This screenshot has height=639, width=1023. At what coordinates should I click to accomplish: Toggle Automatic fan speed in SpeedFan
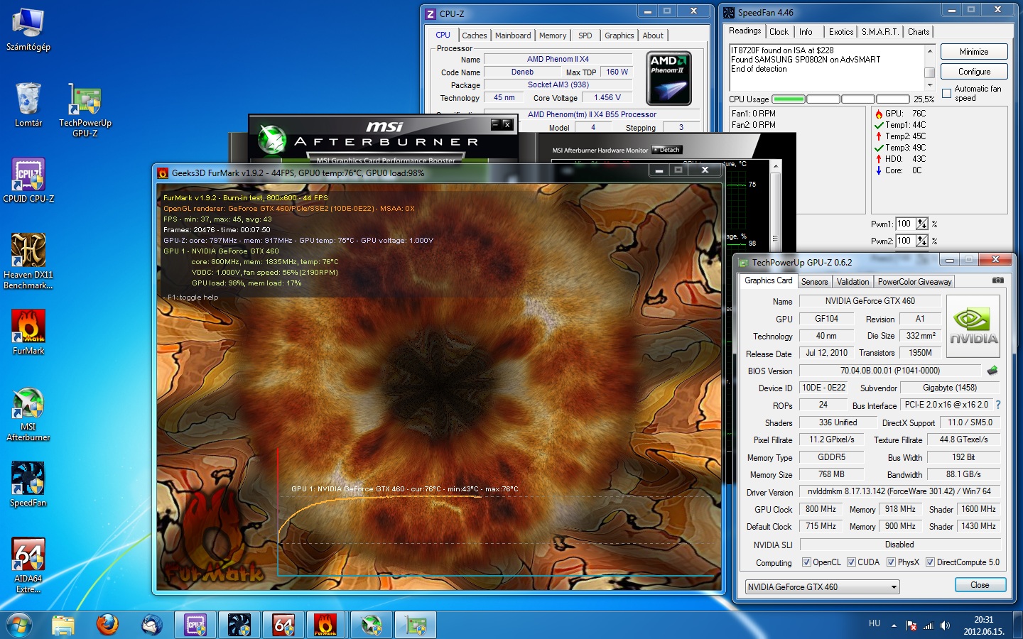point(946,93)
